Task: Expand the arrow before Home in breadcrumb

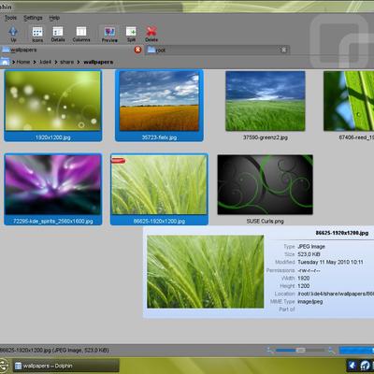Action: pos(13,63)
